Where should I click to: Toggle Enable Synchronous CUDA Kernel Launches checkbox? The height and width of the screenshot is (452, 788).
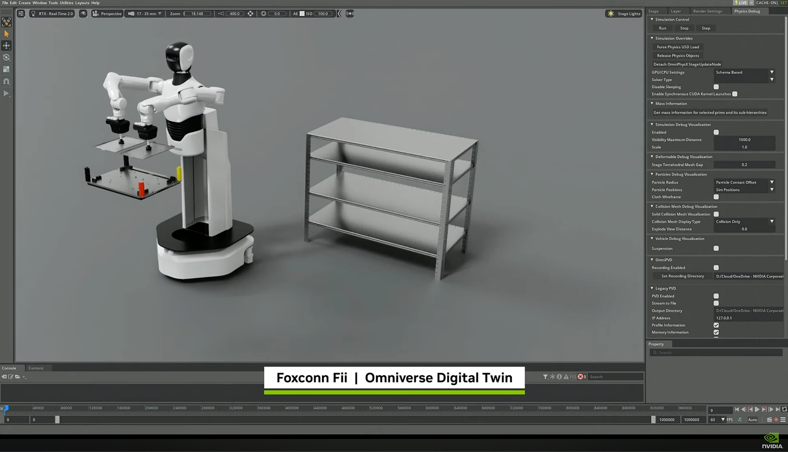(x=734, y=94)
